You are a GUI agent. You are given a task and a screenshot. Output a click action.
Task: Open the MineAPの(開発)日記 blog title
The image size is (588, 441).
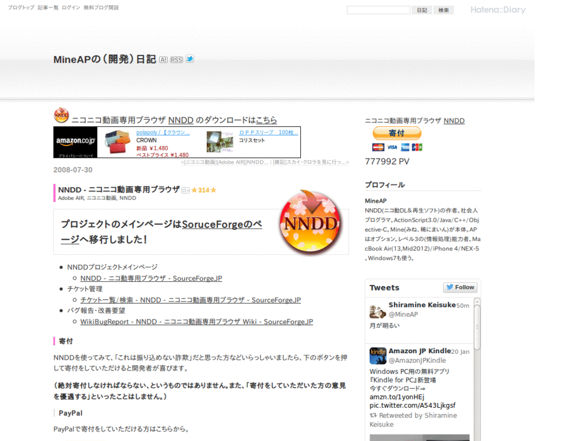[105, 59]
